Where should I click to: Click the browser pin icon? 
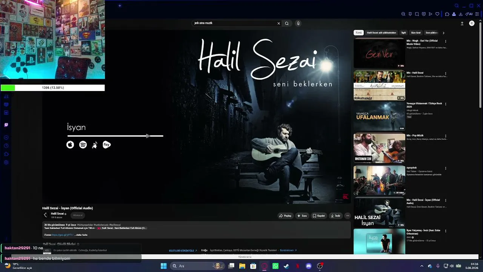pos(410,14)
